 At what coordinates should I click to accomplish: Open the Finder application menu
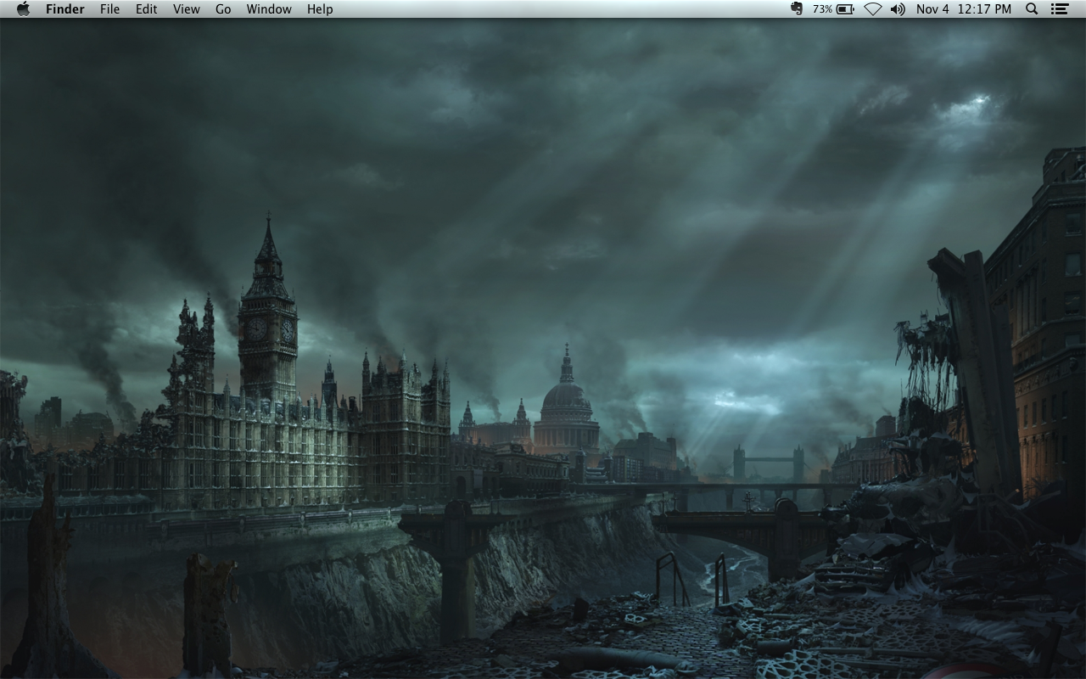[x=64, y=9]
